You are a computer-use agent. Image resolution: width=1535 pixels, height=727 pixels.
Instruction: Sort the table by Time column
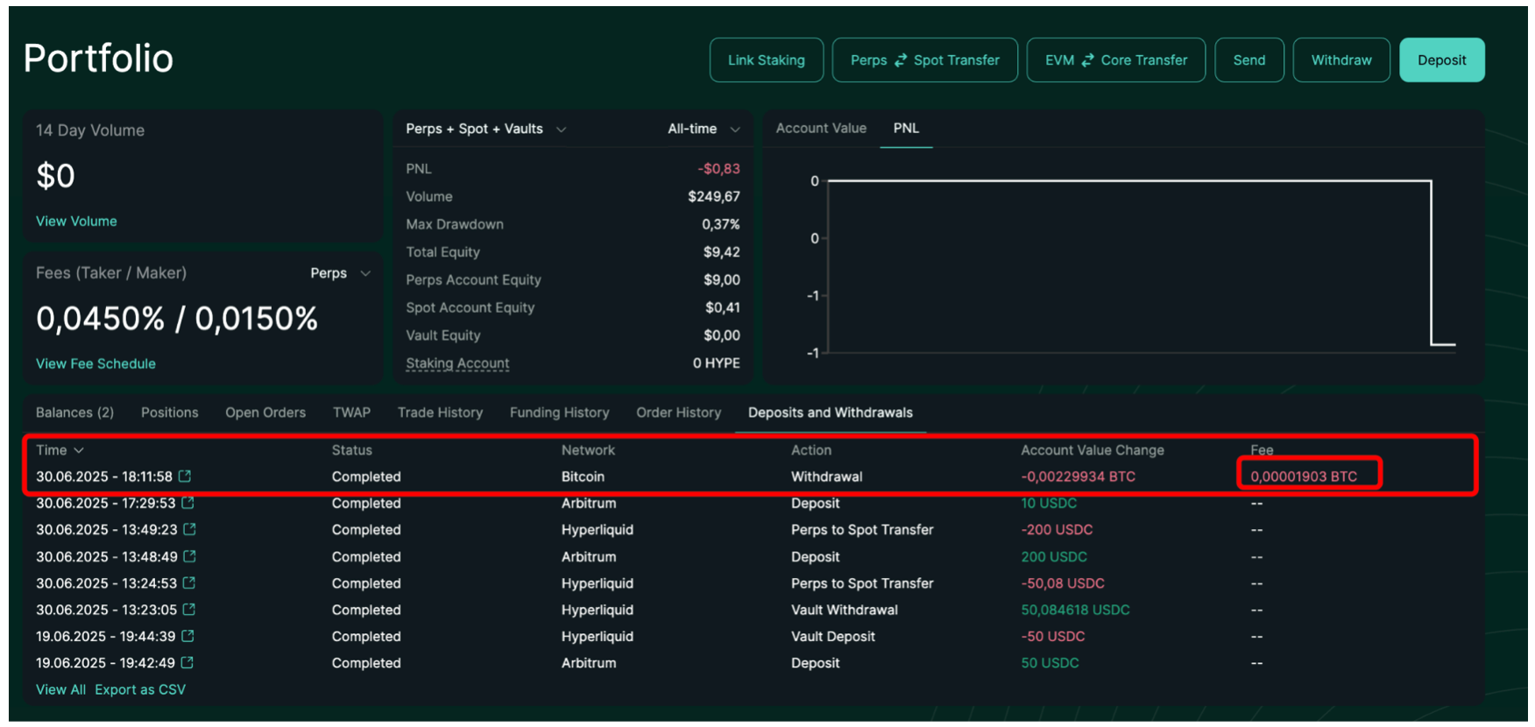coord(60,450)
